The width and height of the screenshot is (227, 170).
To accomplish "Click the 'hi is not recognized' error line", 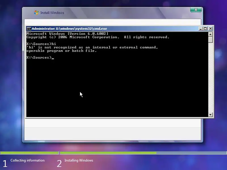I will point(92,47).
